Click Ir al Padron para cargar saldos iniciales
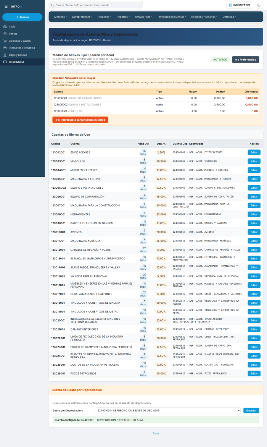 (80, 120)
